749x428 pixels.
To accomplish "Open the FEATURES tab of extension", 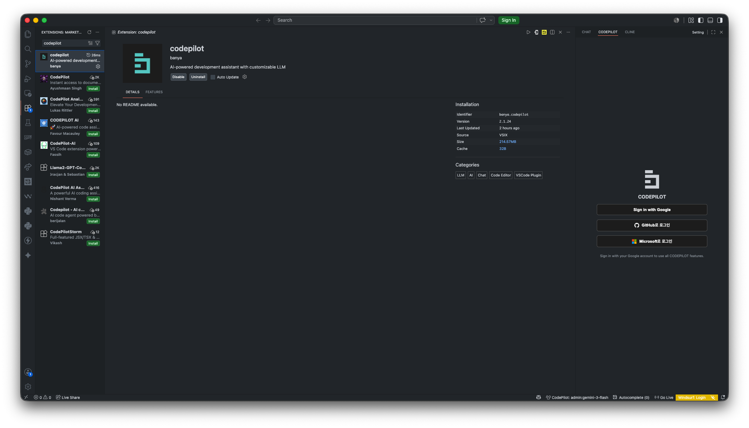I will (154, 92).
